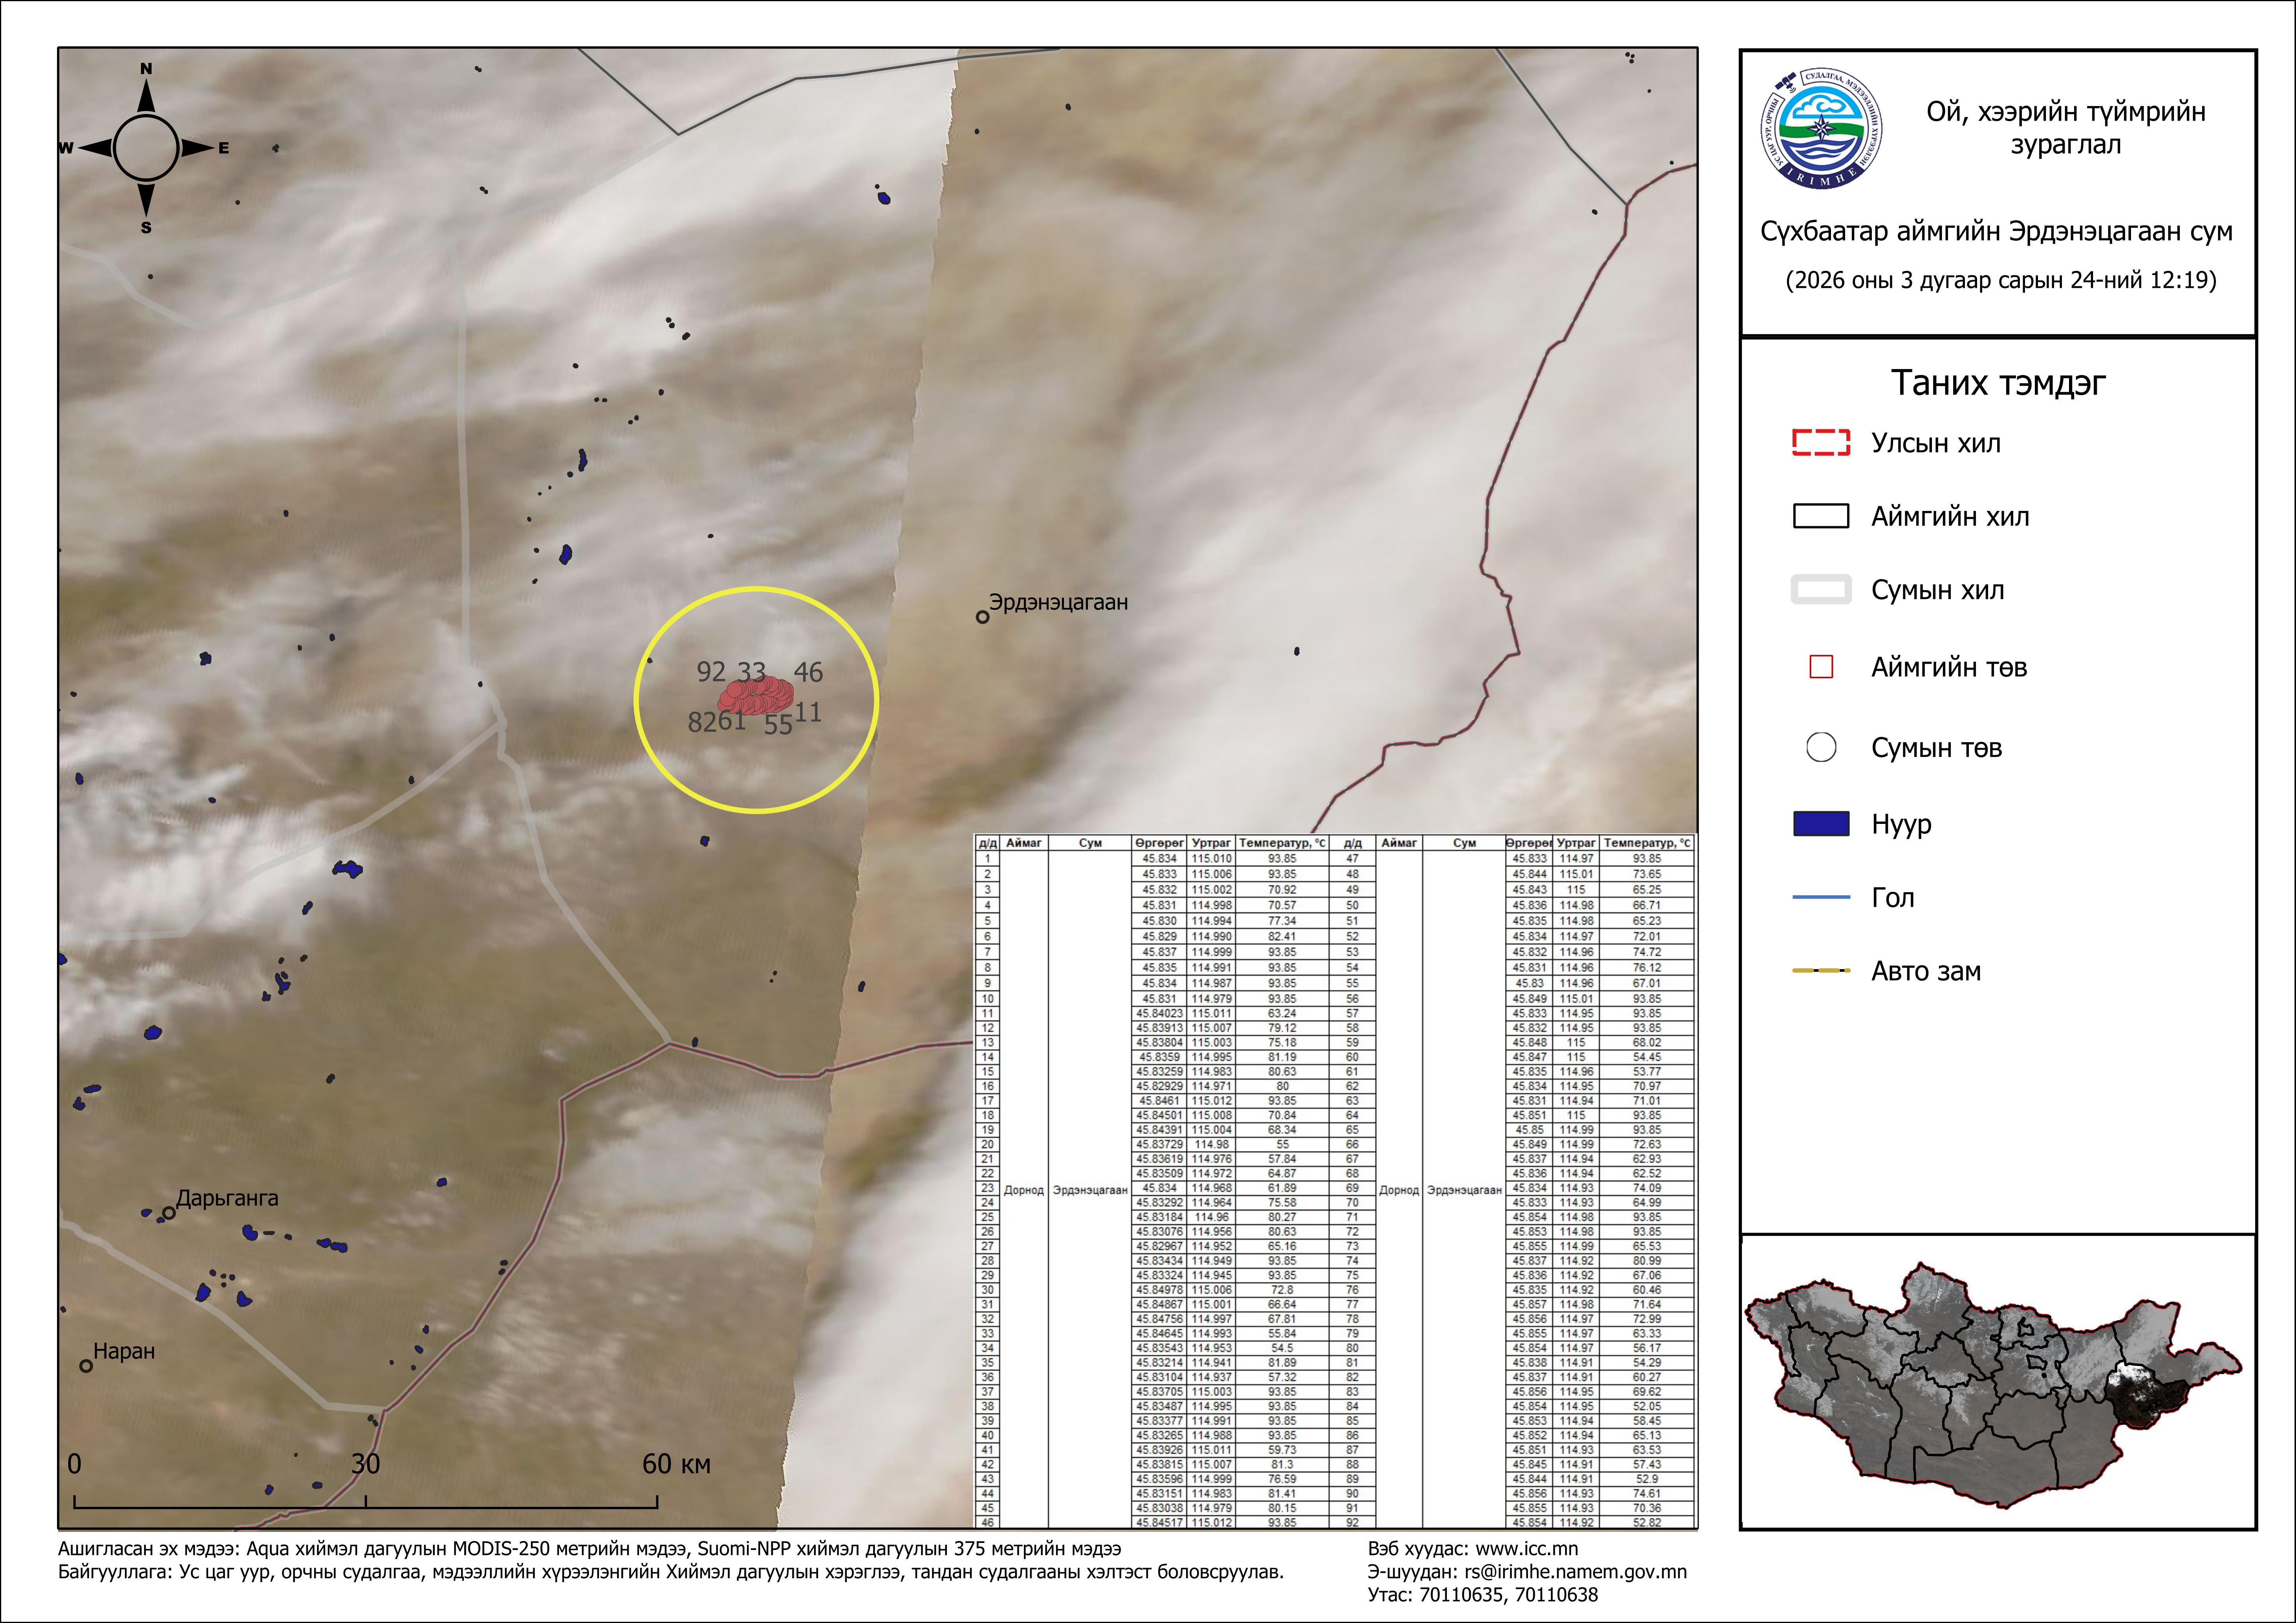
Task: Click the Сумын төв circle symbol
Action: 1821,747
